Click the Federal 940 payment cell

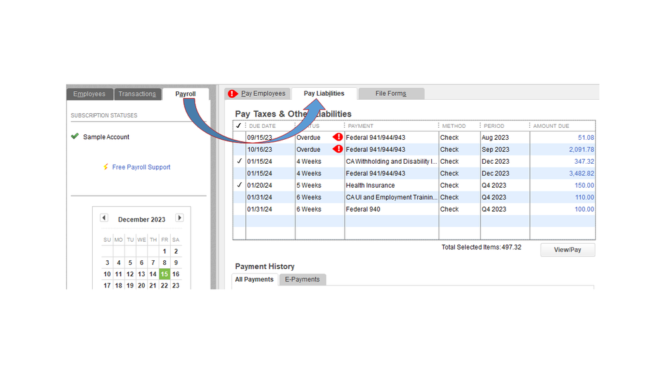click(391, 209)
